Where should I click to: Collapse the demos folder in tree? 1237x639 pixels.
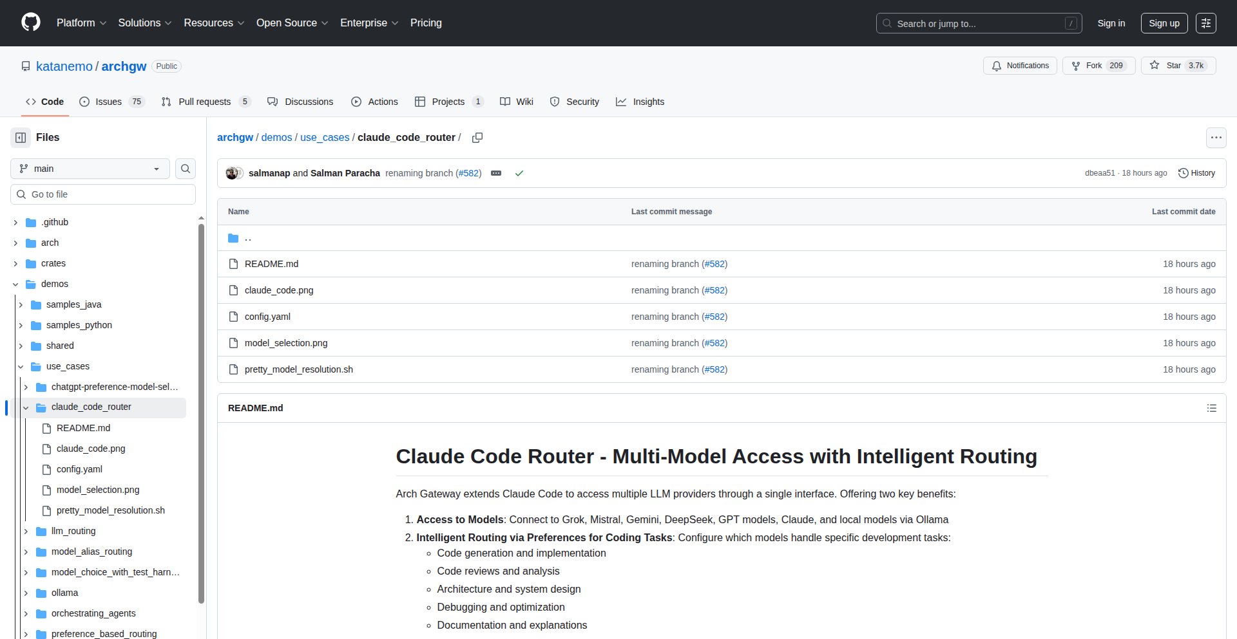[15, 284]
